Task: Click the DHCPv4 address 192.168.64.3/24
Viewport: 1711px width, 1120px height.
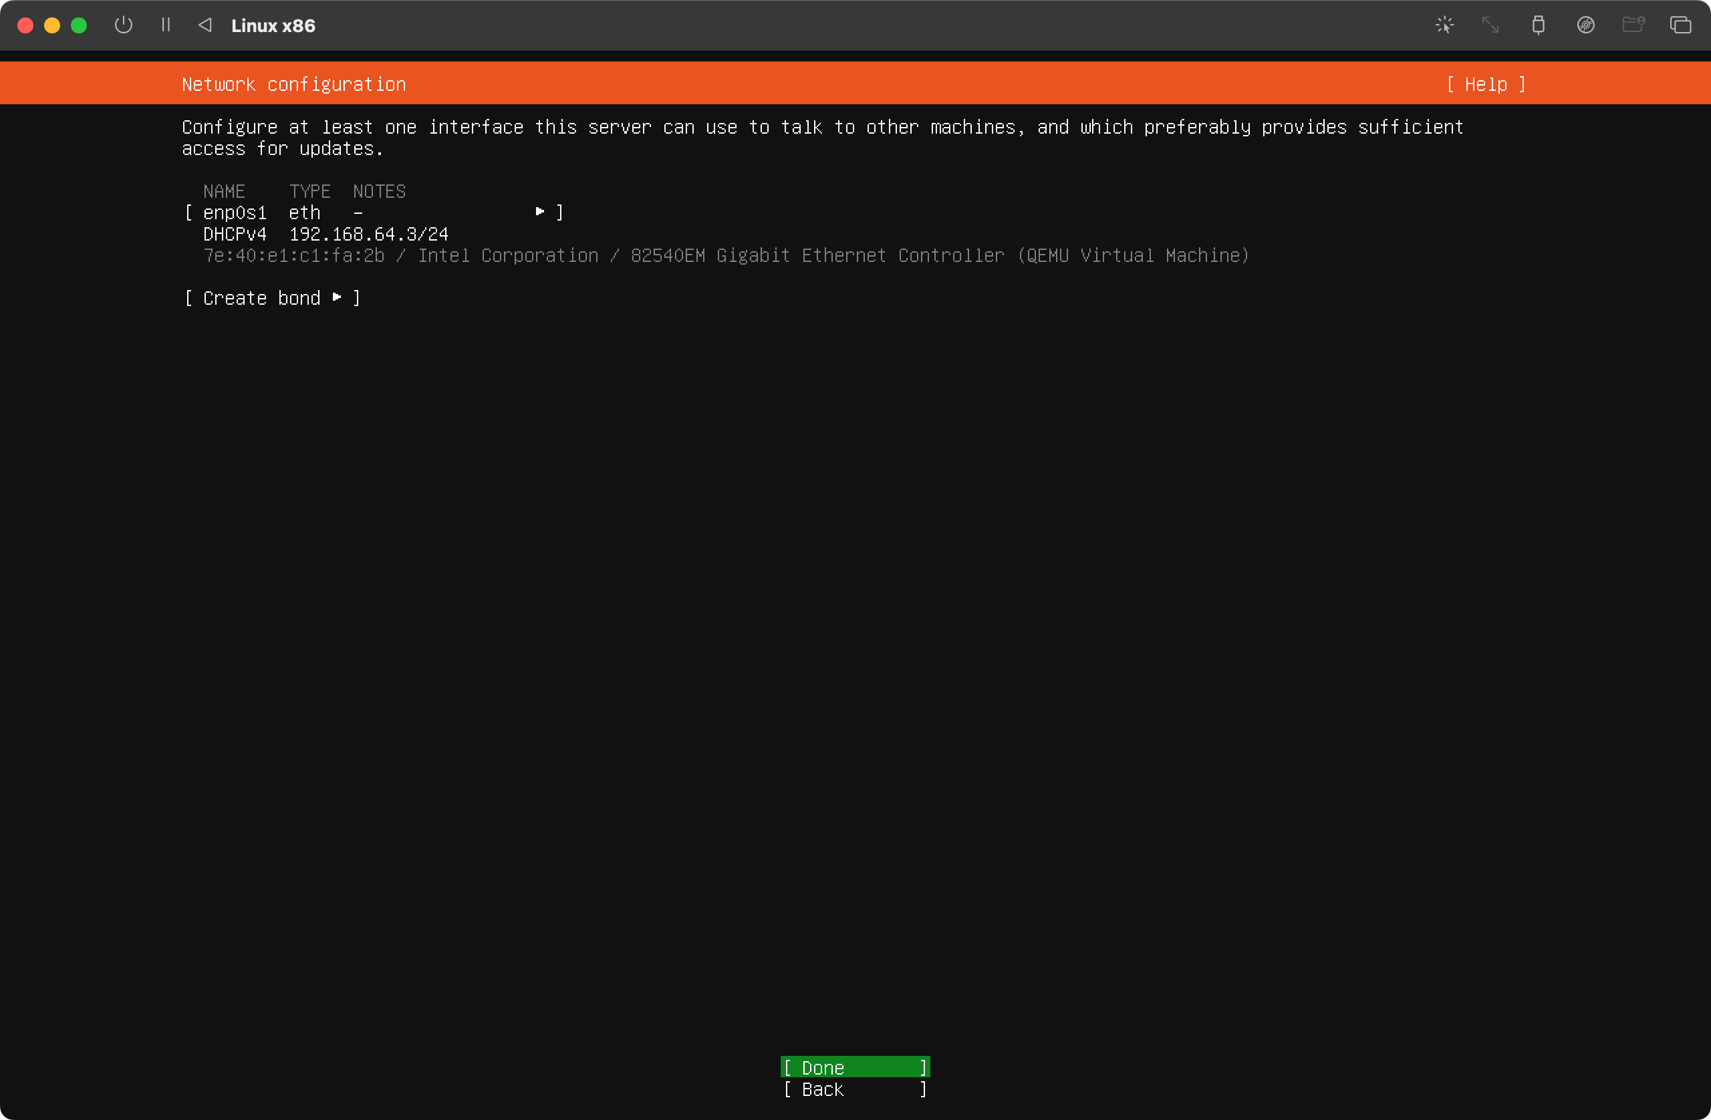Action: [369, 235]
